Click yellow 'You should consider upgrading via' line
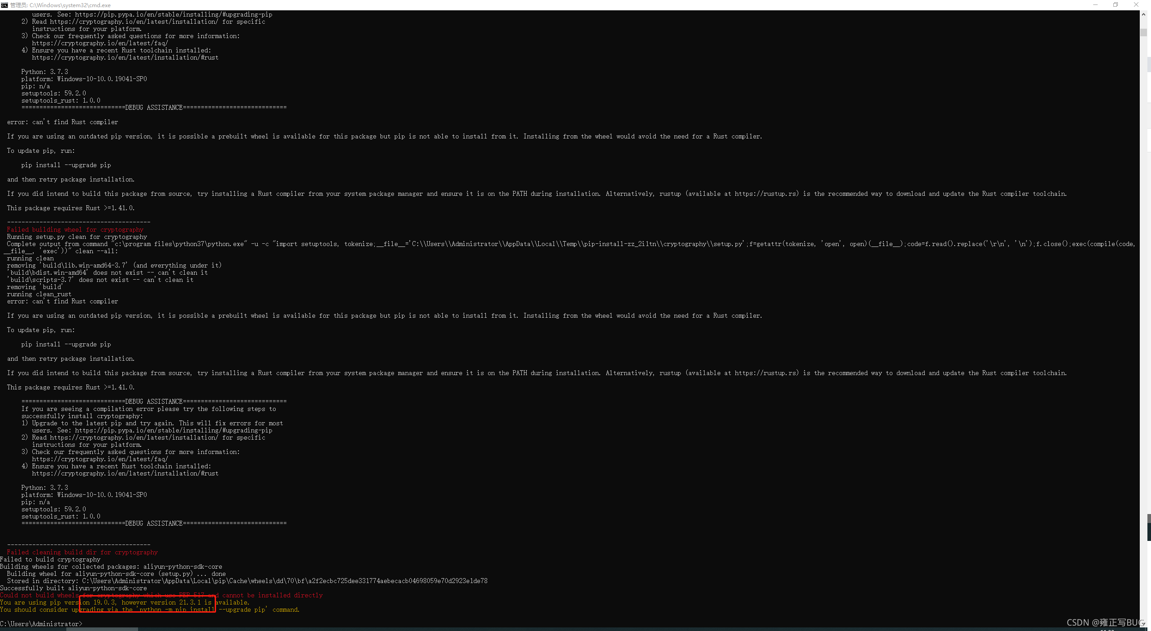1151x631 pixels. (x=150, y=609)
